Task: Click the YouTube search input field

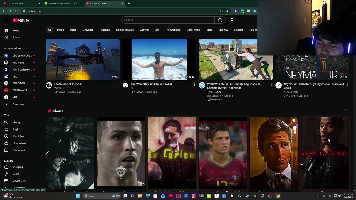Action: [168, 20]
